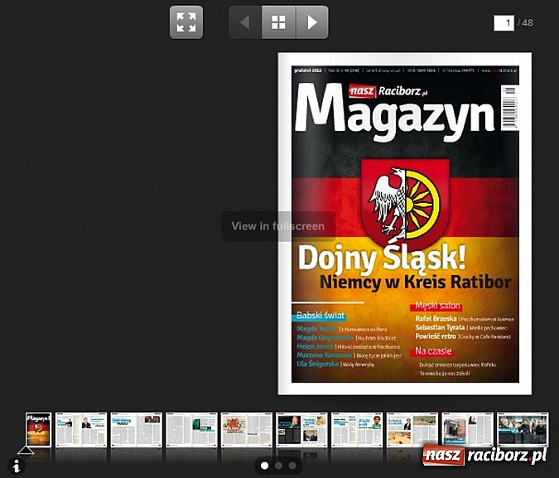
Task: Click the 'Dojny Śląsk!' cover headline
Action: pyautogui.click(x=382, y=258)
